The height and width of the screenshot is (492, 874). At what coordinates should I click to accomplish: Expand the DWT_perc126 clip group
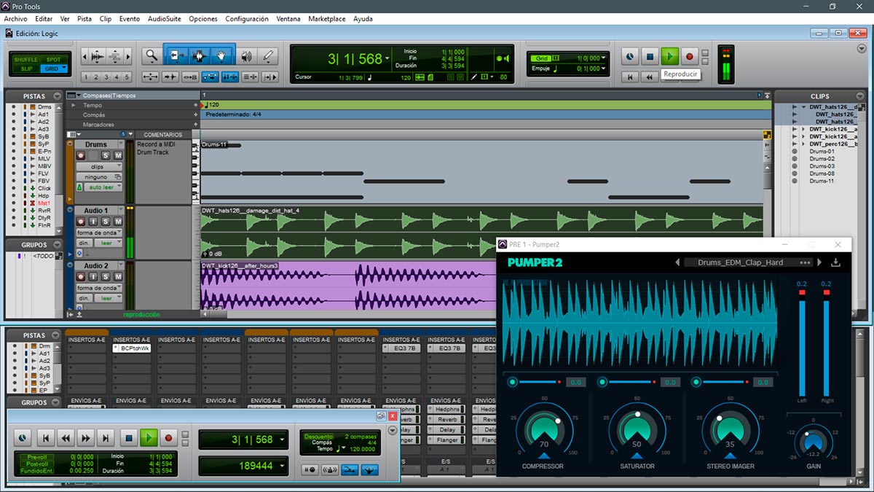(x=804, y=144)
